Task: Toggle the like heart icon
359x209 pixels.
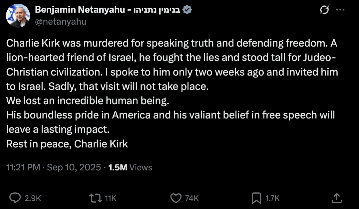Action: point(176,198)
